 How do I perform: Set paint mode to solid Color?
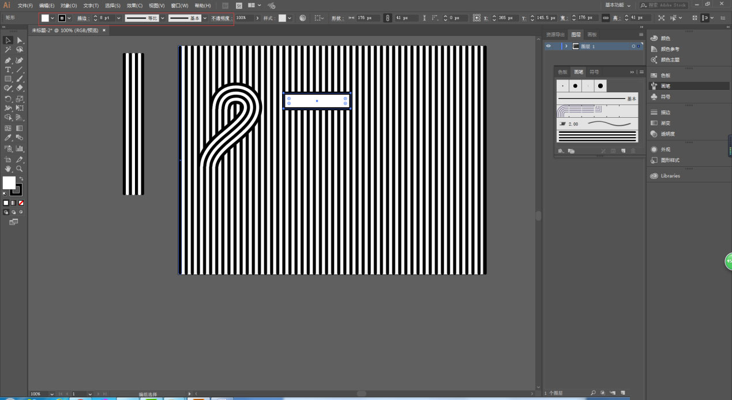click(x=6, y=203)
